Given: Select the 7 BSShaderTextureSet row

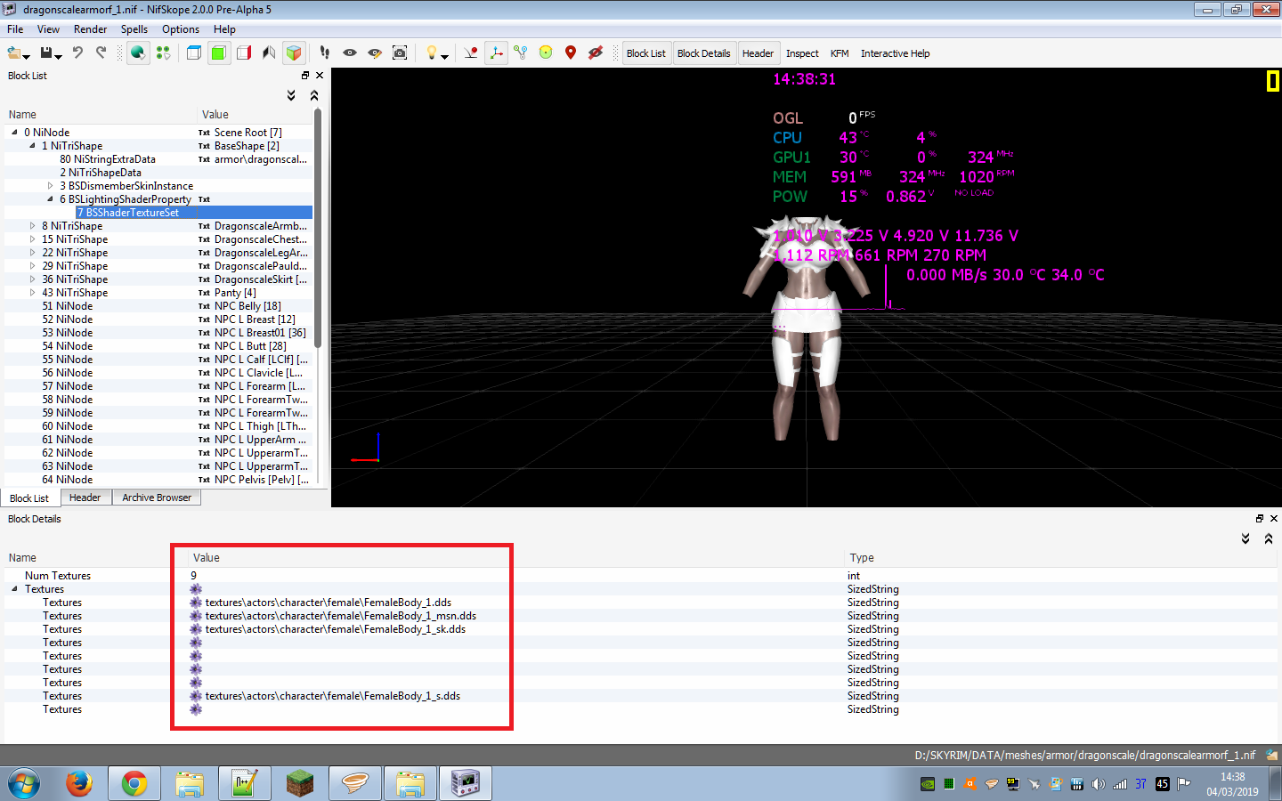Looking at the screenshot, I should coord(158,212).
